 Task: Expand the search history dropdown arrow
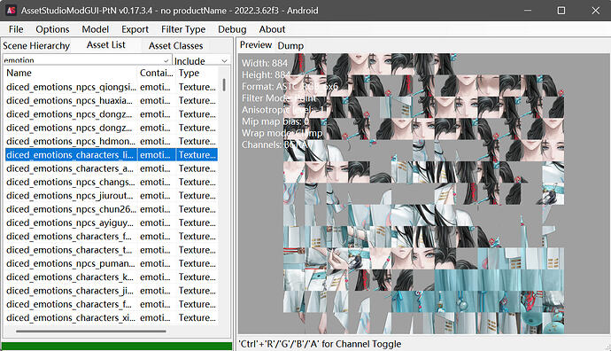(x=166, y=60)
